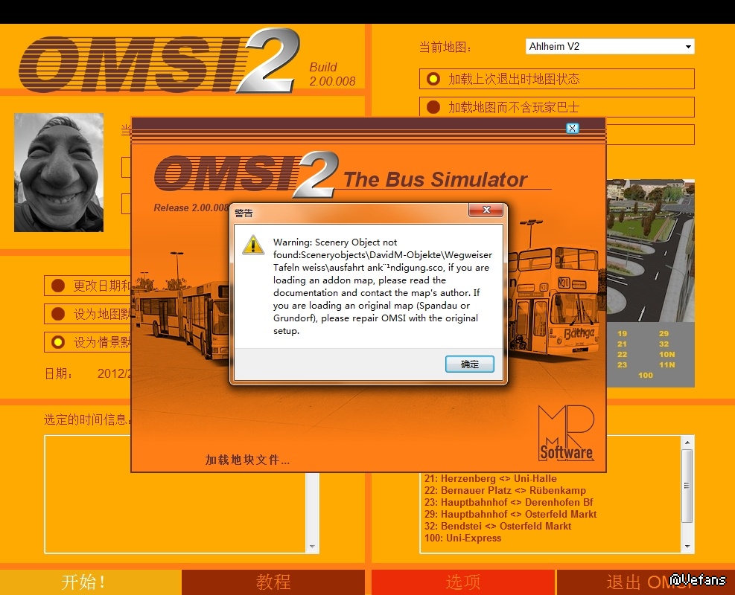Click the route list scrollbar thumb
Image resolution: width=735 pixels, height=595 pixels.
click(x=687, y=486)
